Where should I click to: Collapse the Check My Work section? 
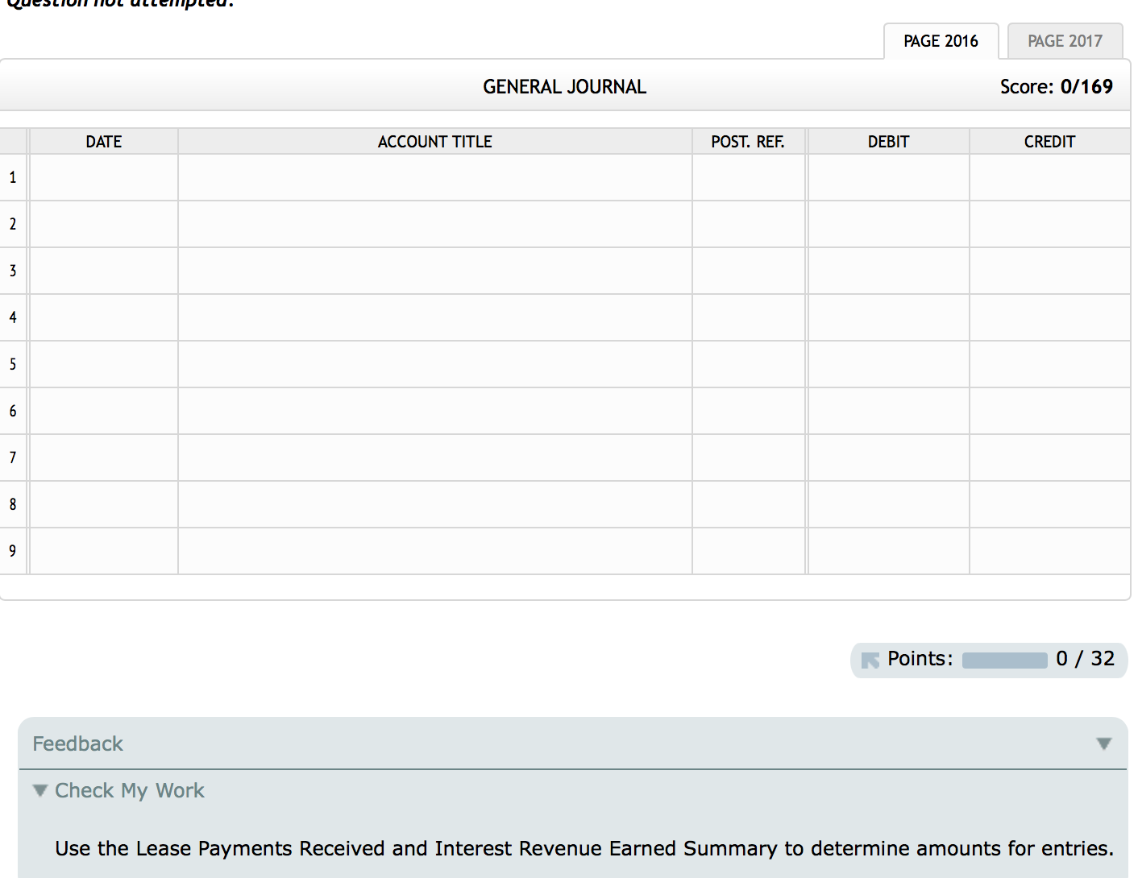click(x=40, y=790)
